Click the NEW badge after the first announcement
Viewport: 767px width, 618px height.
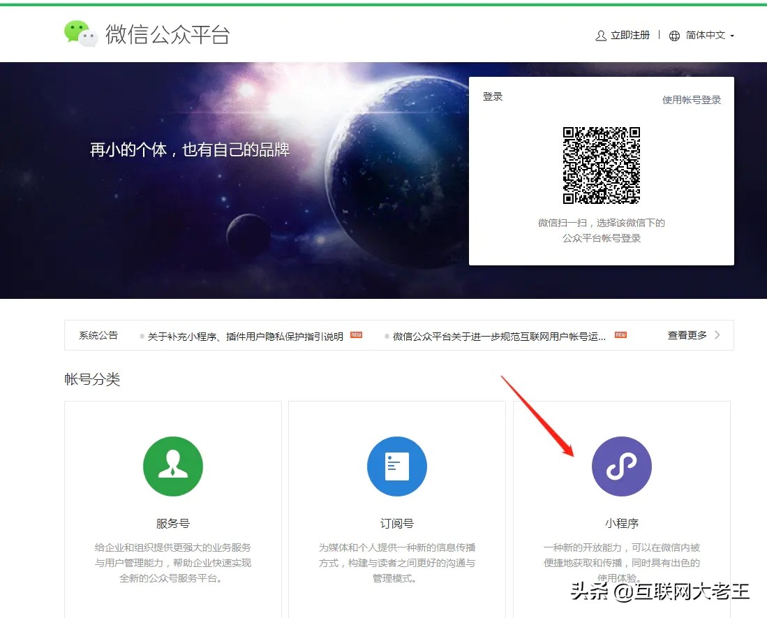tap(355, 335)
